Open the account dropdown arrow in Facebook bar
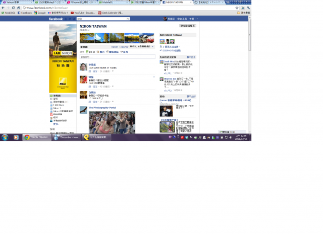Viewport: 323px width, 234px height. pyautogui.click(x=197, y=19)
